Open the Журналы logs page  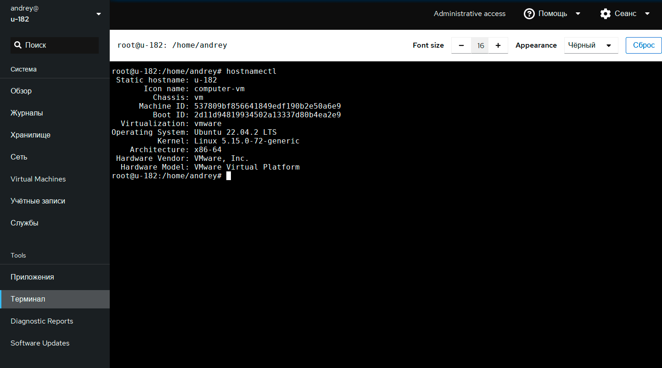55,113
